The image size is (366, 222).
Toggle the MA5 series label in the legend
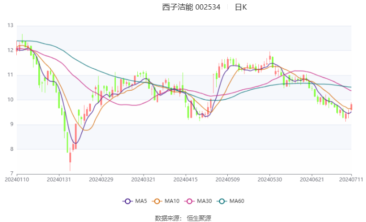click(140, 201)
